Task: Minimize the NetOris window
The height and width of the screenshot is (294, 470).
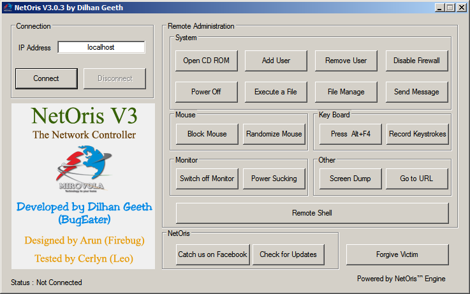Action: coord(439,8)
